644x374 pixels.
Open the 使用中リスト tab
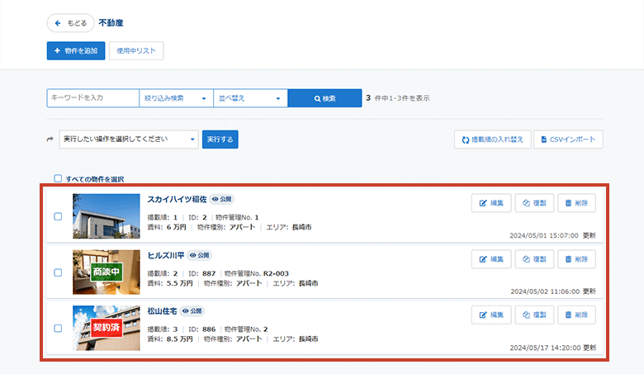136,51
